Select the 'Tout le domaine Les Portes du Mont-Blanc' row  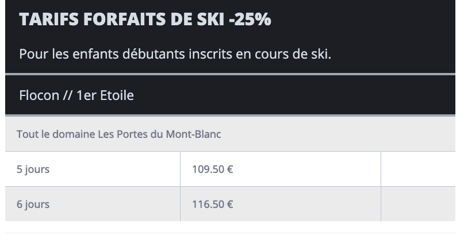pos(230,134)
